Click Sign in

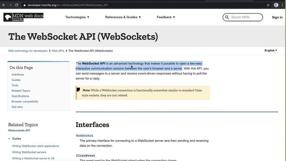[277, 17]
